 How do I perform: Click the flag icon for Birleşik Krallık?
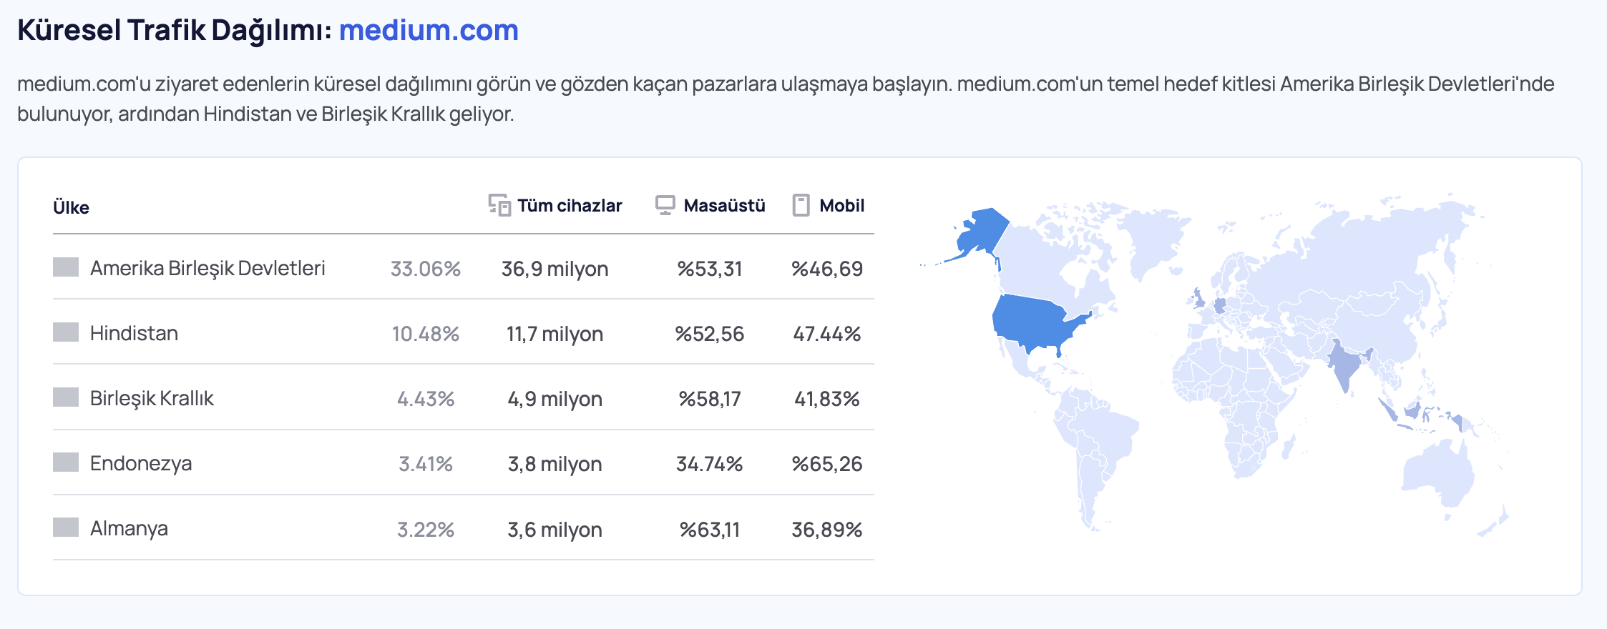coord(66,397)
